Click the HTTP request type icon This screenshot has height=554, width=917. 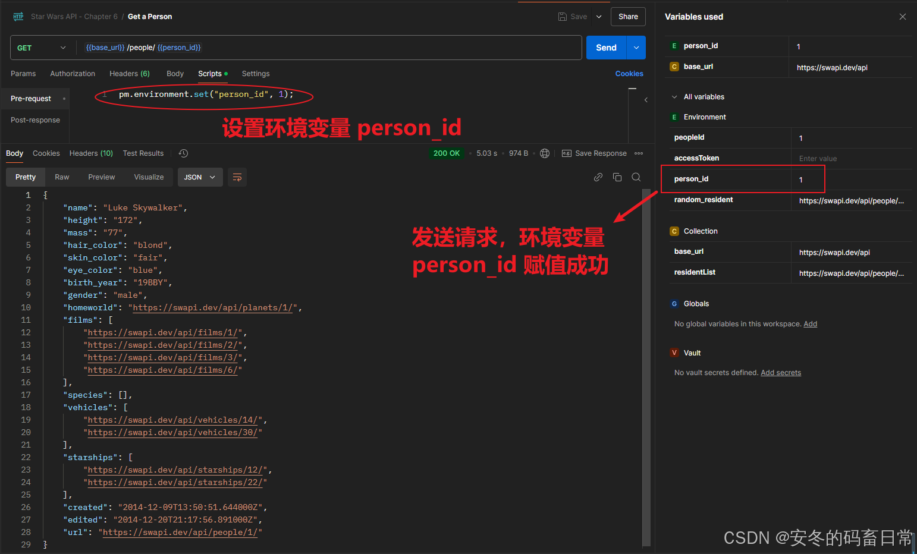pos(18,17)
